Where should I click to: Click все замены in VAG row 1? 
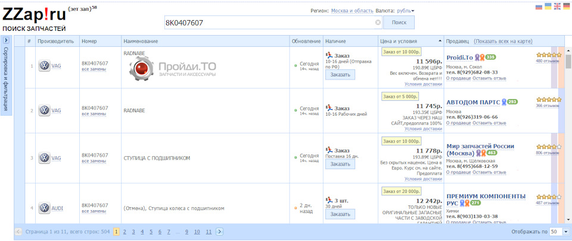94,69
